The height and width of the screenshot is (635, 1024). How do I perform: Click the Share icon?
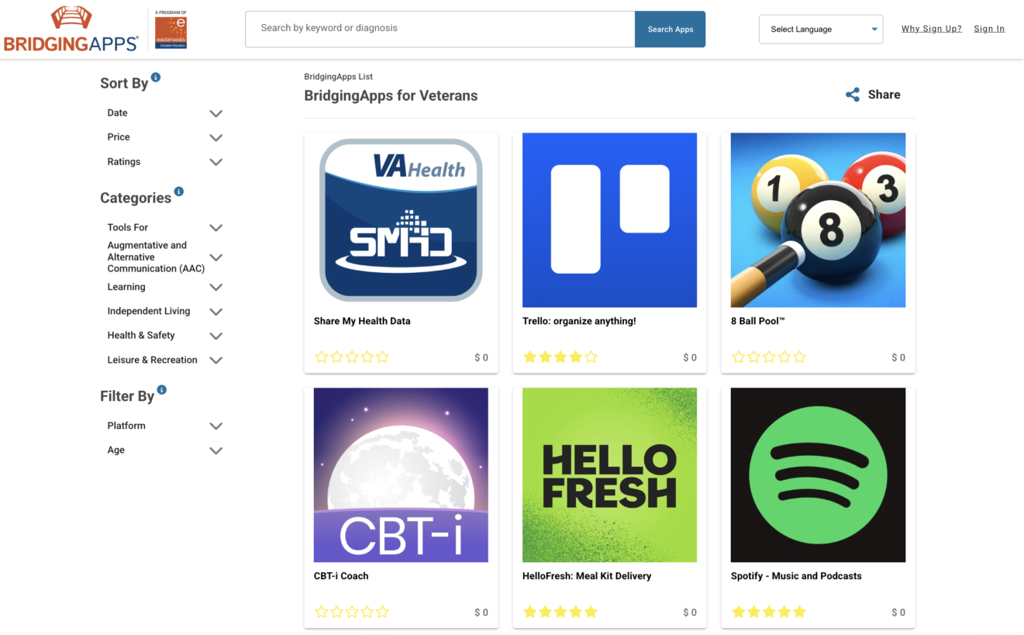click(x=853, y=95)
